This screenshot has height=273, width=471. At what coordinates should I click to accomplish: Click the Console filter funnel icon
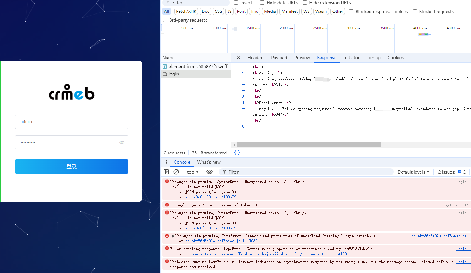pos(224,172)
